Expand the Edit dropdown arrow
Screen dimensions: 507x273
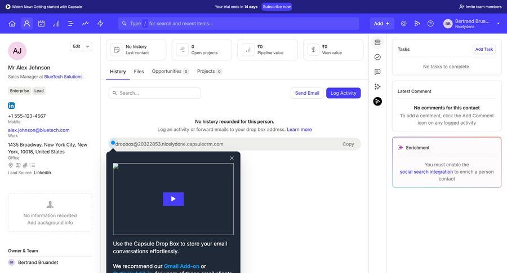(88, 46)
